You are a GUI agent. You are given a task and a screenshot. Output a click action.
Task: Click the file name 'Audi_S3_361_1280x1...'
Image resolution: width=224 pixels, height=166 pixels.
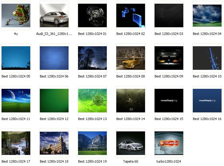(54, 34)
